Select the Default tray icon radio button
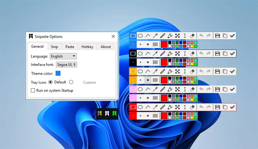Viewport: 258px width, 149px height. [x=51, y=82]
